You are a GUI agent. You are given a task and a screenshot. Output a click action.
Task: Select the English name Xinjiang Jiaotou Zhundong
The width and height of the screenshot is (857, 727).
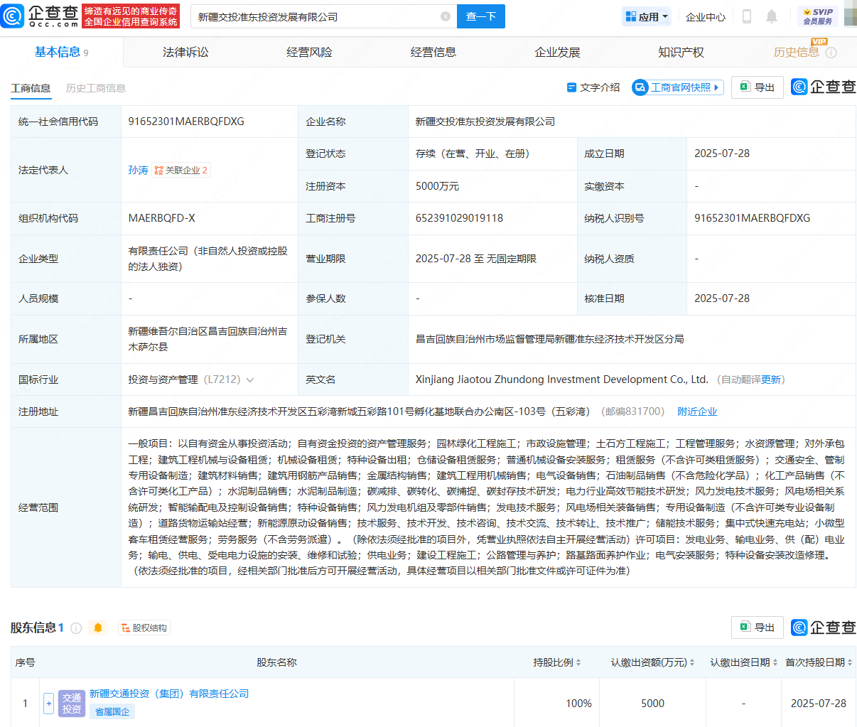coord(562,379)
